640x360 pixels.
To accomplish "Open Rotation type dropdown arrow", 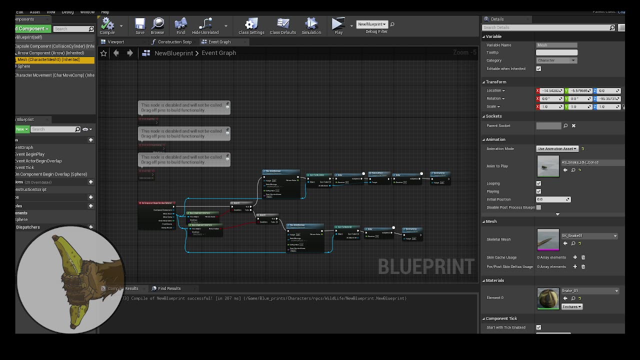I will 503,98.
